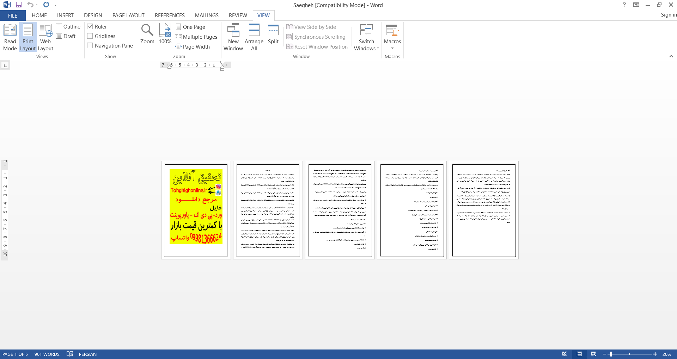
Task: Switch to the REVIEW tab
Action: pyautogui.click(x=238, y=15)
